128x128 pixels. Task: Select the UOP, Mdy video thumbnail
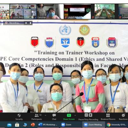click(23, 12)
